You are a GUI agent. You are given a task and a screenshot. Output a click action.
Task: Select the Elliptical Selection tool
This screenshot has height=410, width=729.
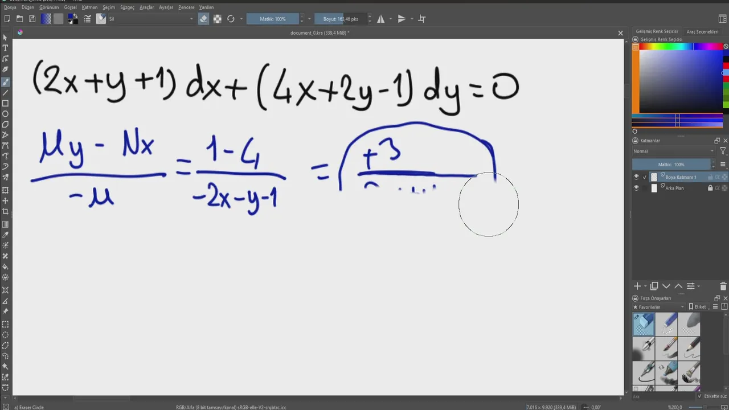point(5,335)
